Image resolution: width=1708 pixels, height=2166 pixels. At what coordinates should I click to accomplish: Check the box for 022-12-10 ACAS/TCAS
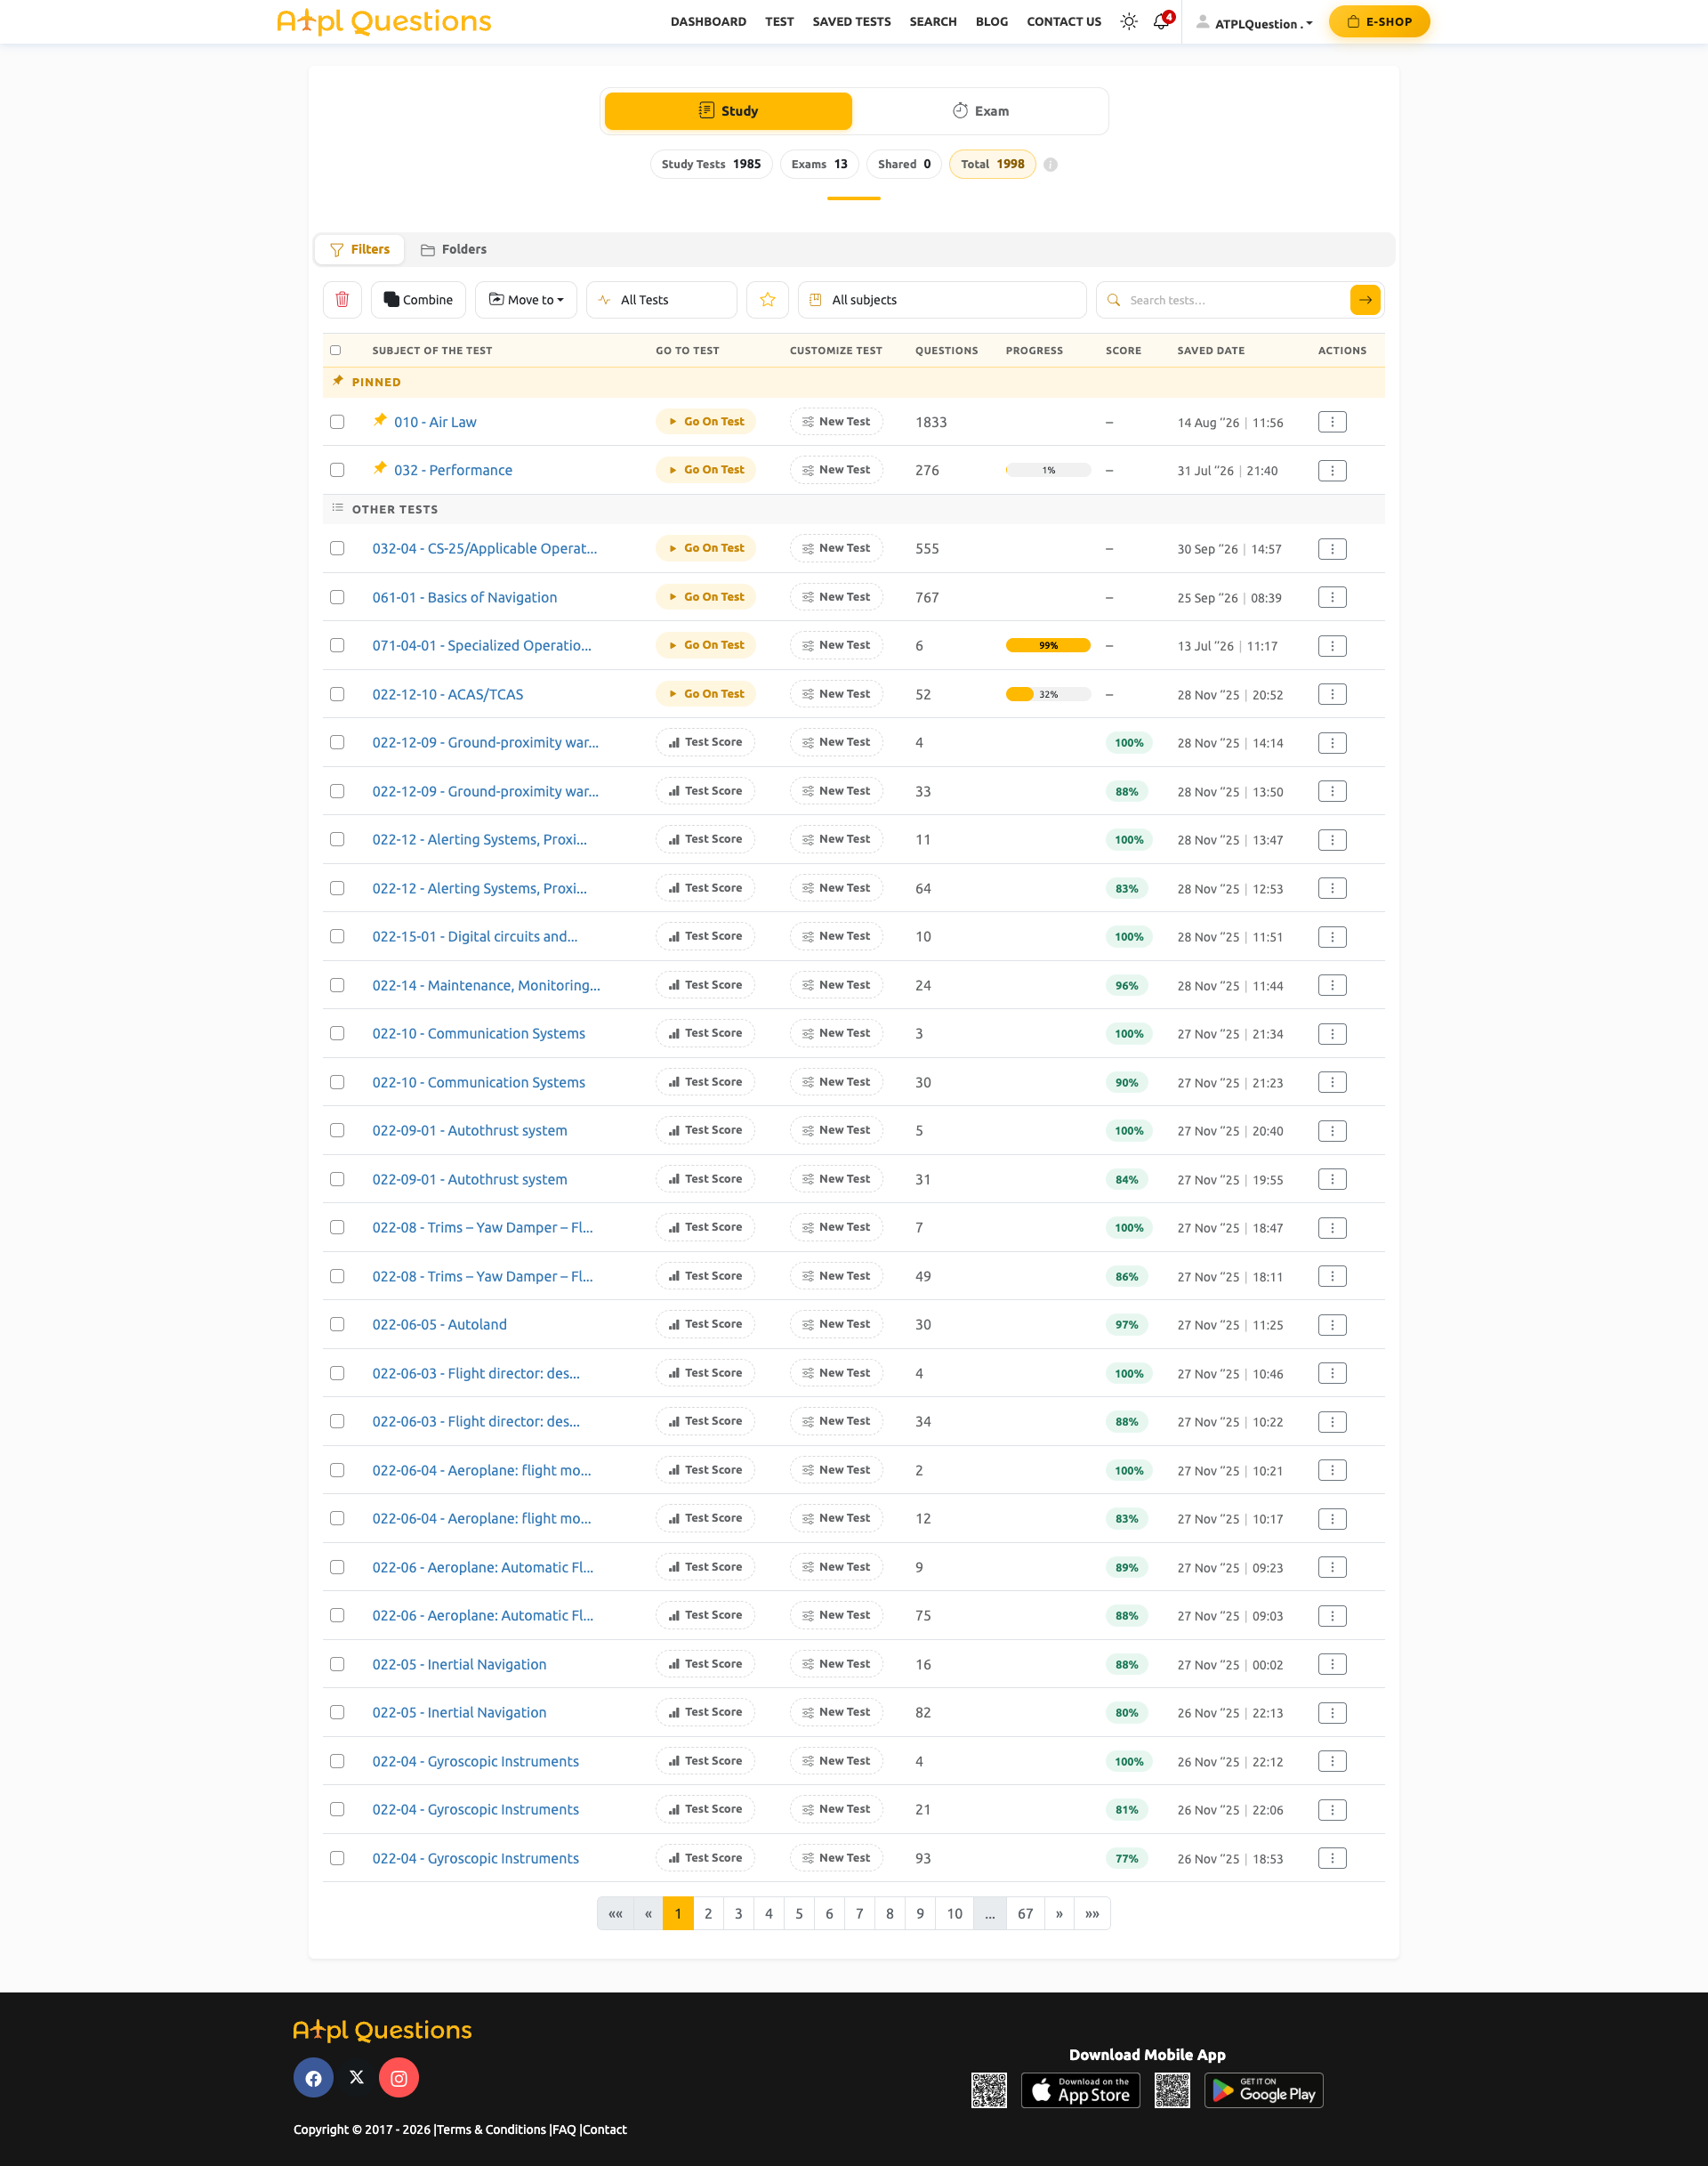pos(337,694)
